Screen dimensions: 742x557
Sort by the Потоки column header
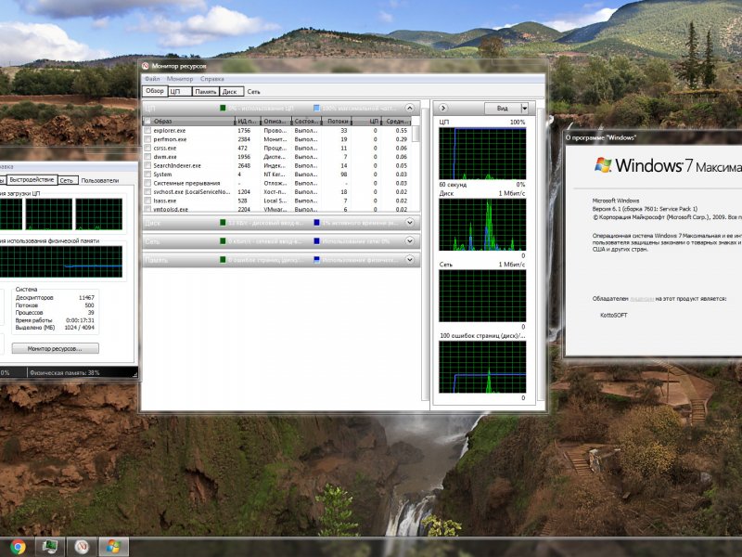pyautogui.click(x=338, y=122)
